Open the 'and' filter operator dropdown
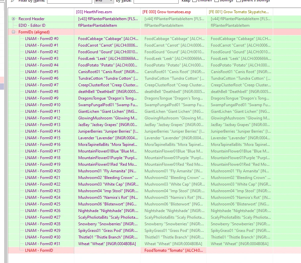This screenshot has height=263, width=301. coord(104,1)
